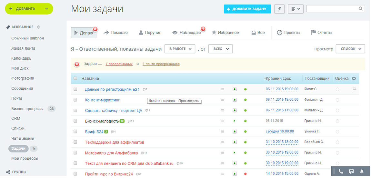The width and height of the screenshot is (371, 179).
Task: Click the task search input field
Action: 332,9
